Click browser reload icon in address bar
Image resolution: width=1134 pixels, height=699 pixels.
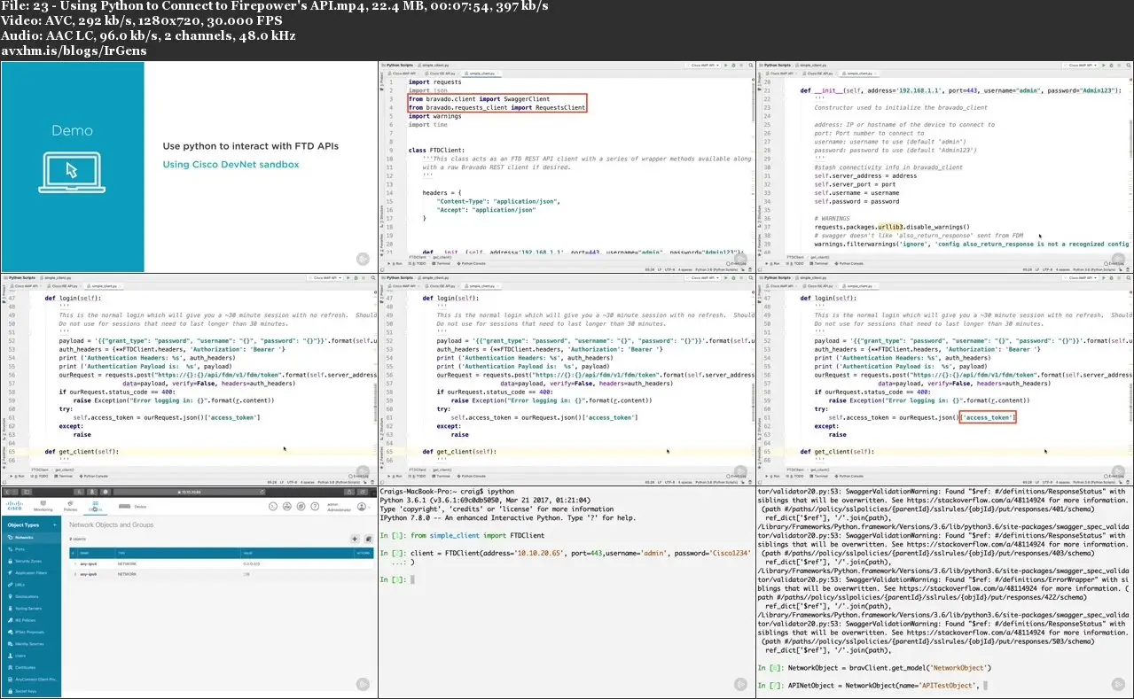click(262, 492)
